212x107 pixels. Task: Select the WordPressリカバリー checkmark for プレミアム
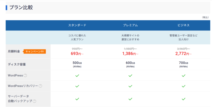tap(130, 86)
